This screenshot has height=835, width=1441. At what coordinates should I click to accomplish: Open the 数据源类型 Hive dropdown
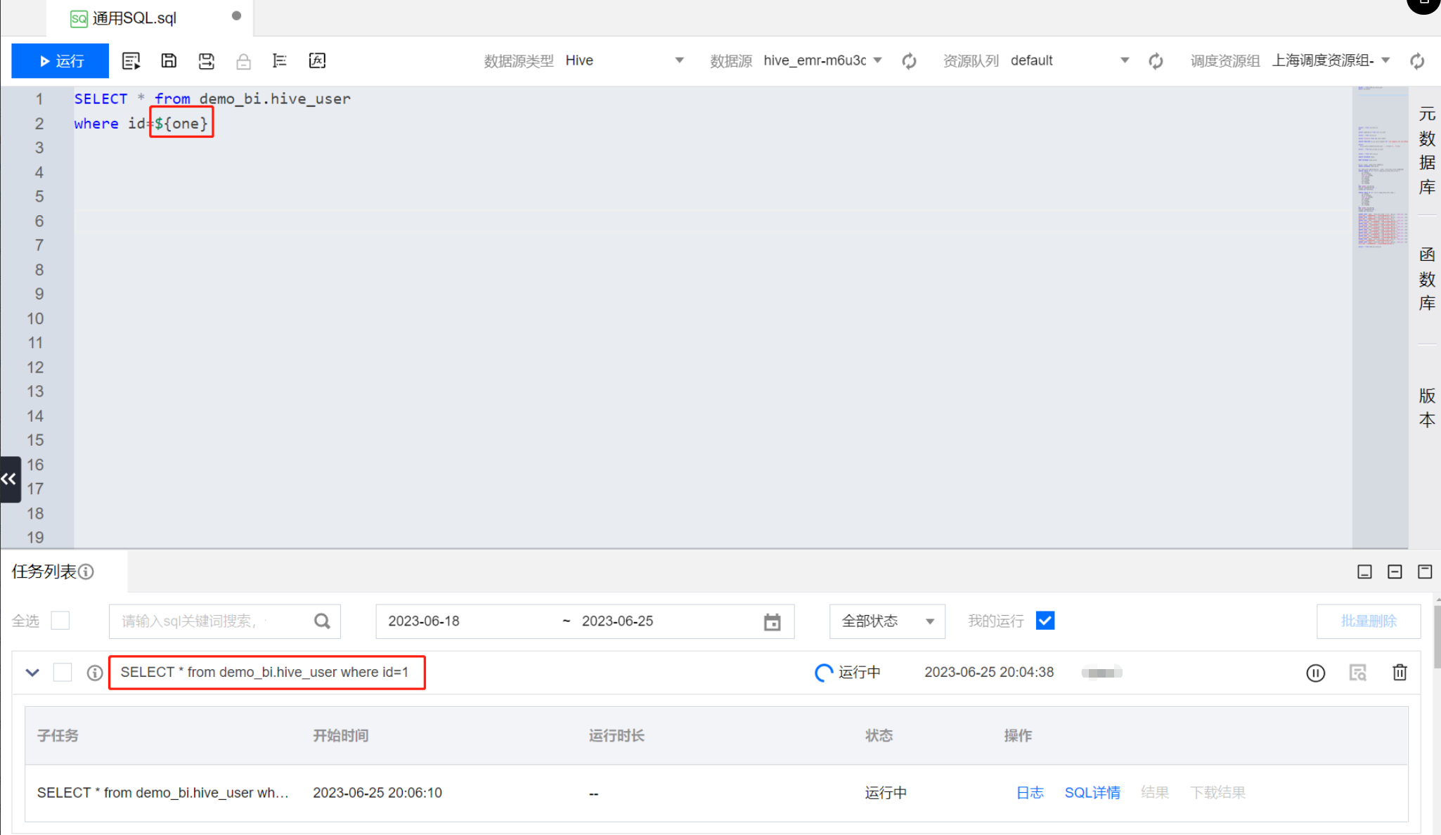623,61
